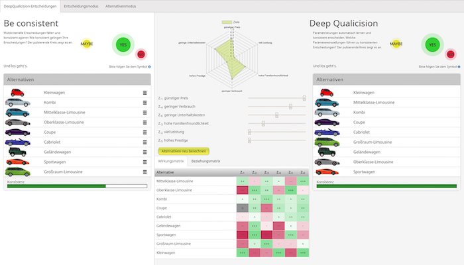This screenshot has width=464, height=265.
Task: Select Oberklasse-Limousine row in the matrix
Action: click(x=232, y=190)
